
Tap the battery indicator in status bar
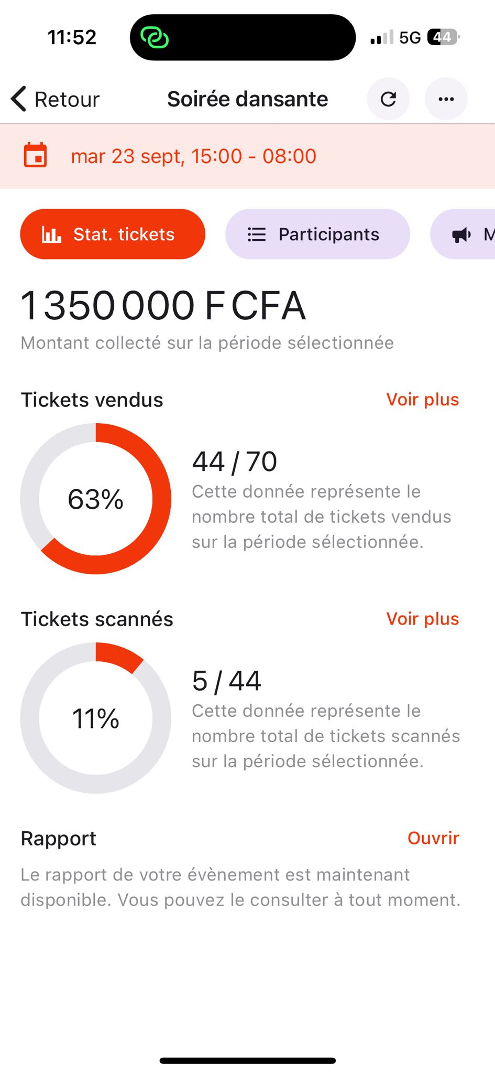(443, 37)
